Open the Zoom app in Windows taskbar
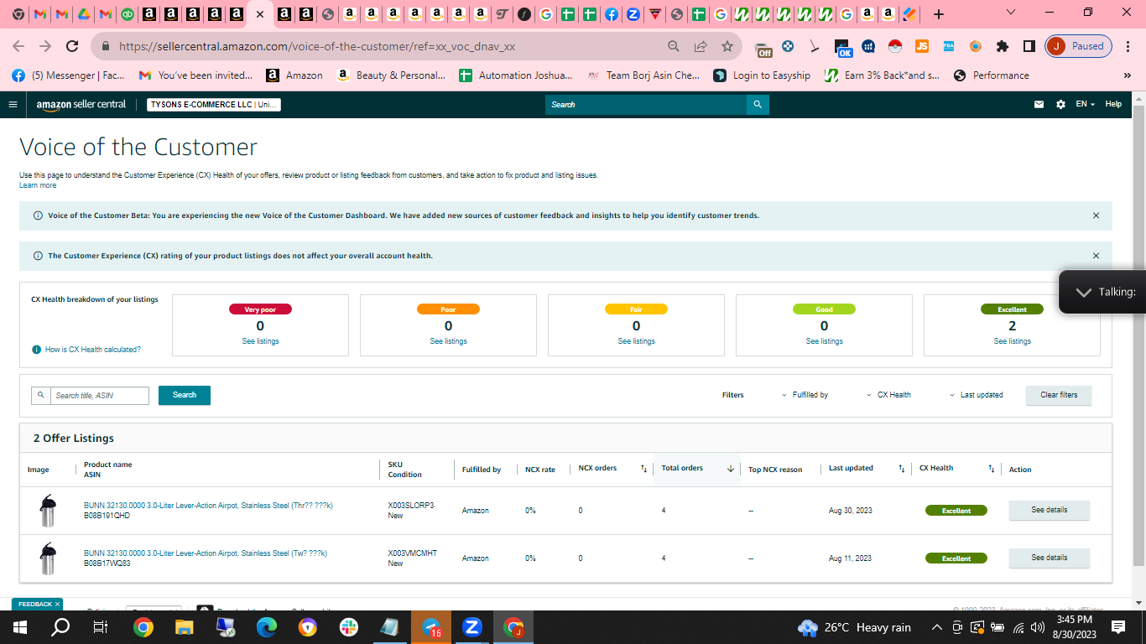The height and width of the screenshot is (644, 1146). 472,627
